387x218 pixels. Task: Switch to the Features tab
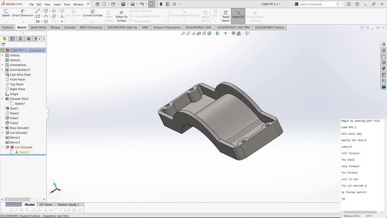coord(7,27)
